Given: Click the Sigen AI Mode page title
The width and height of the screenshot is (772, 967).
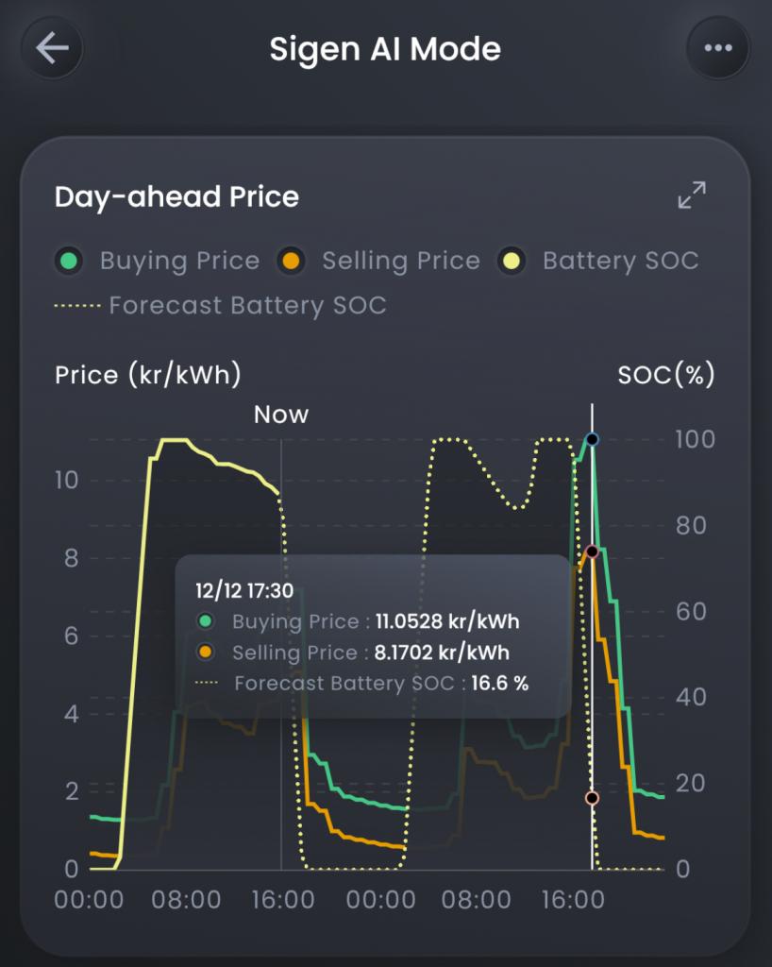Looking at the screenshot, I should [x=385, y=48].
